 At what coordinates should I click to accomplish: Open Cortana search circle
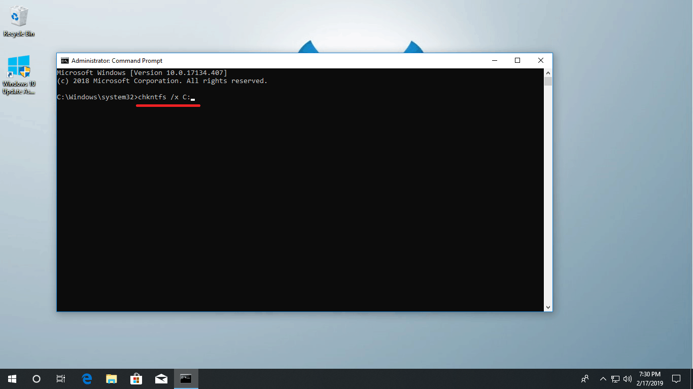tap(37, 379)
